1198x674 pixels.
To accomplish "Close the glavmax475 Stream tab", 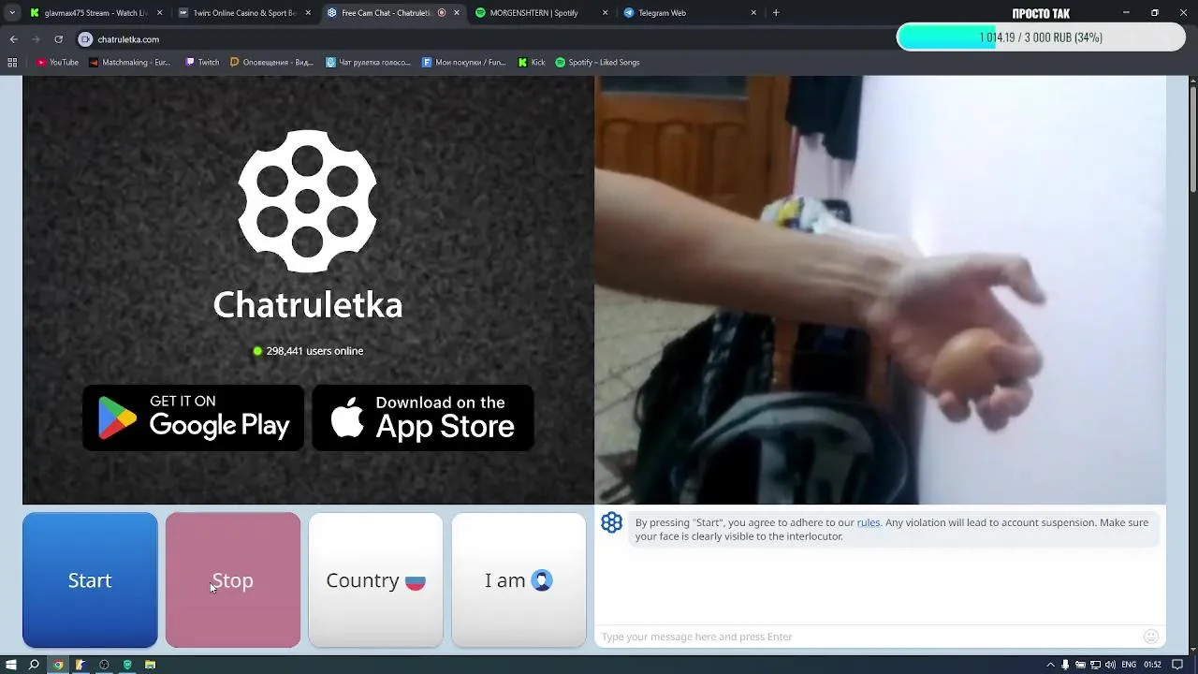I will (159, 13).
